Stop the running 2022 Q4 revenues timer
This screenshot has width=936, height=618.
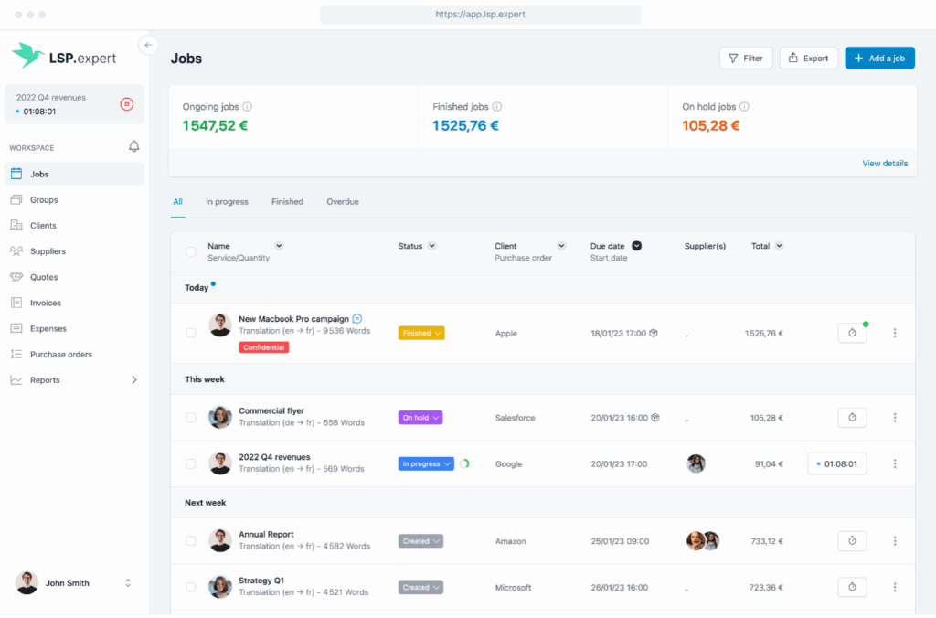[x=127, y=104]
